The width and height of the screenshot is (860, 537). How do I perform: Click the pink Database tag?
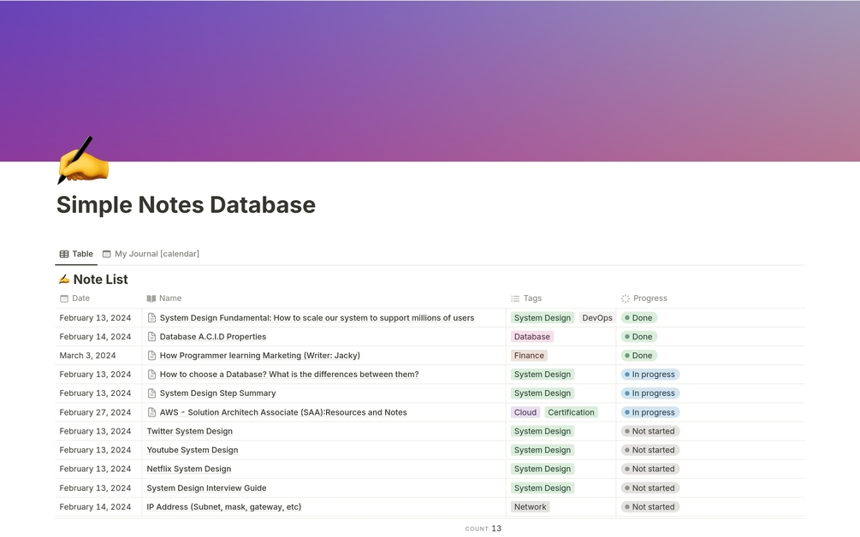(531, 337)
